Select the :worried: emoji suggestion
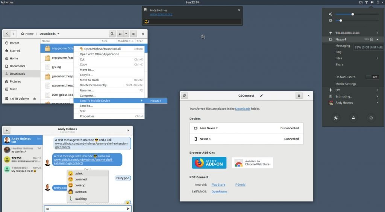The height and width of the screenshot is (212, 385). (x=88, y=179)
